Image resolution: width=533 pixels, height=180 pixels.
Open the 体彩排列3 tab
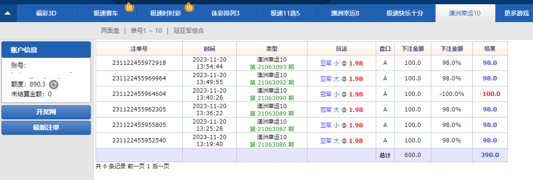pos(226,14)
